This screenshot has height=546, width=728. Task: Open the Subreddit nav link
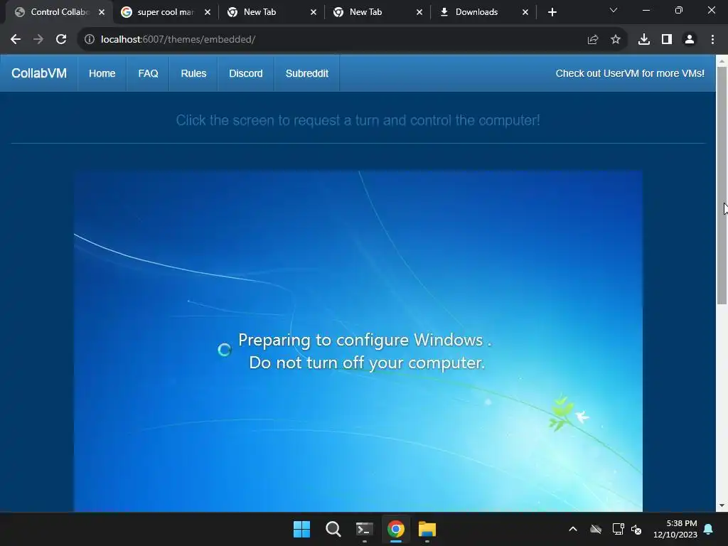[307, 73]
